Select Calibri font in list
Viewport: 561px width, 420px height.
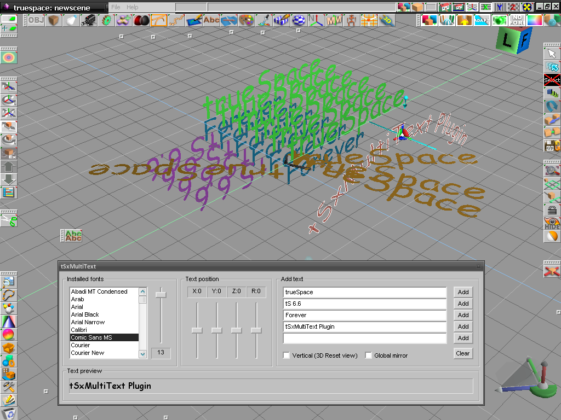tap(104, 330)
